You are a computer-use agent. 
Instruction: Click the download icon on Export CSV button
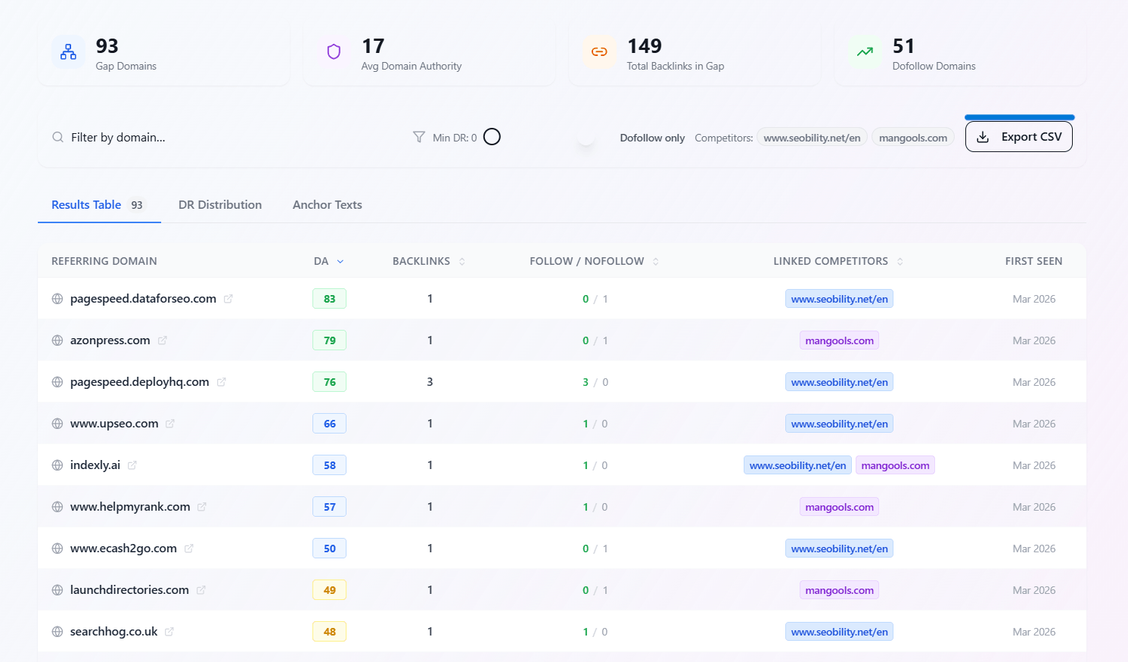coord(983,137)
